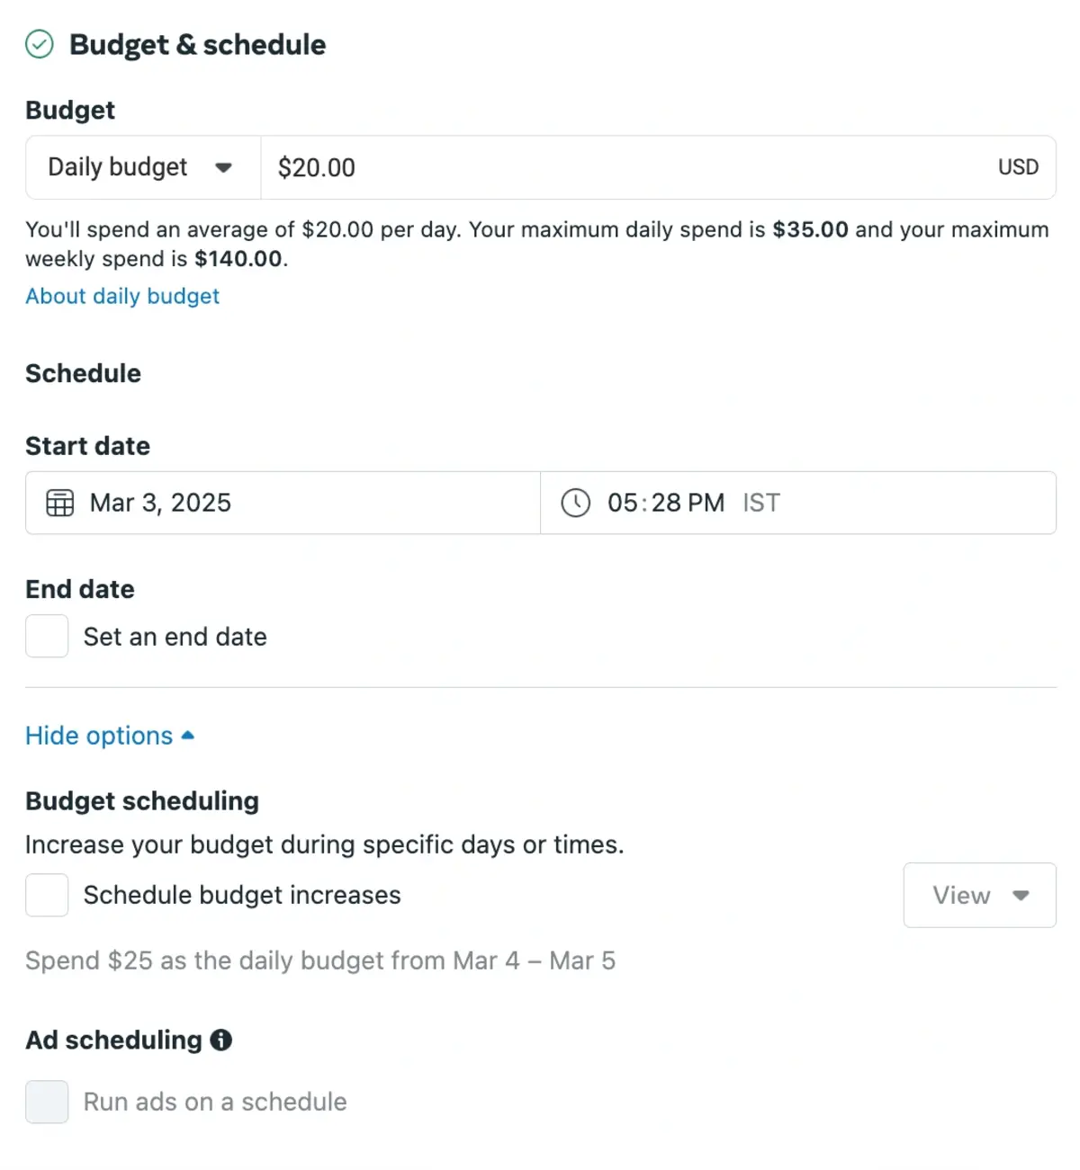Click the clock icon in start time field

[x=576, y=503]
